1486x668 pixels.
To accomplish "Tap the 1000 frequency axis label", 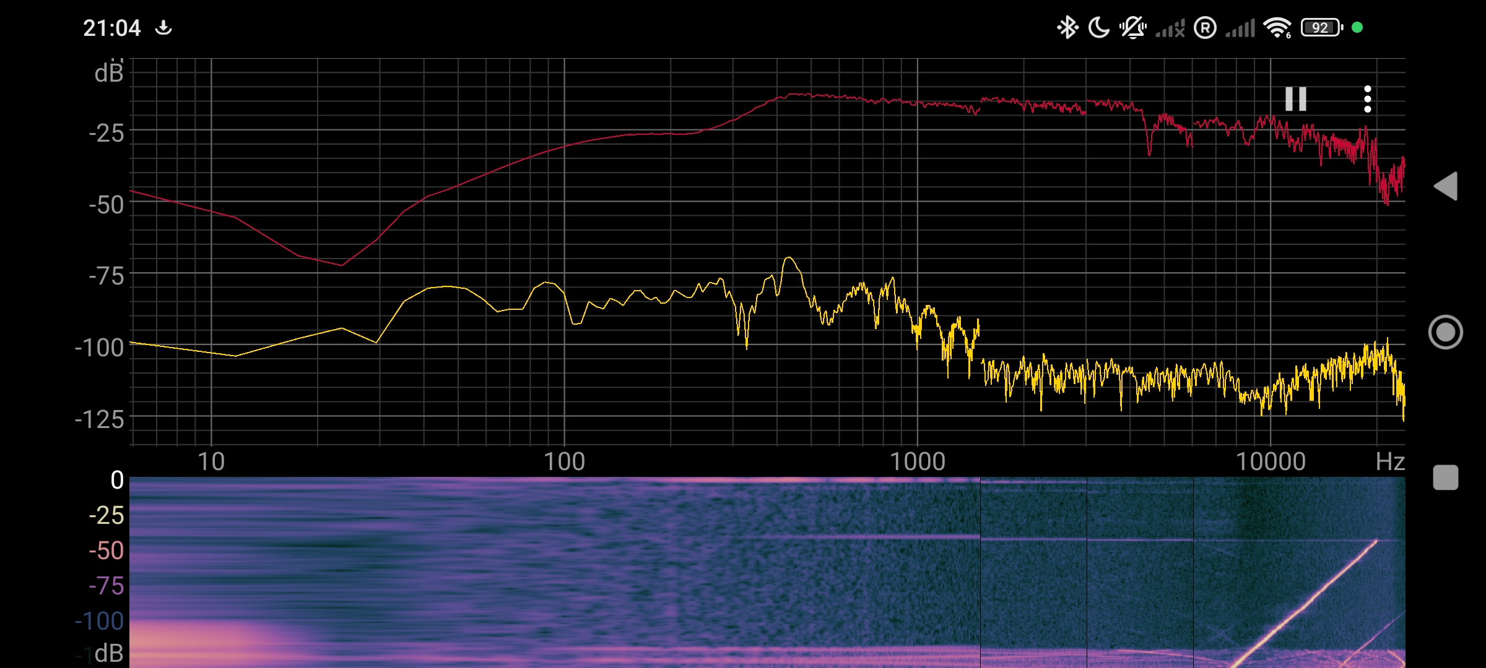I will (x=917, y=461).
